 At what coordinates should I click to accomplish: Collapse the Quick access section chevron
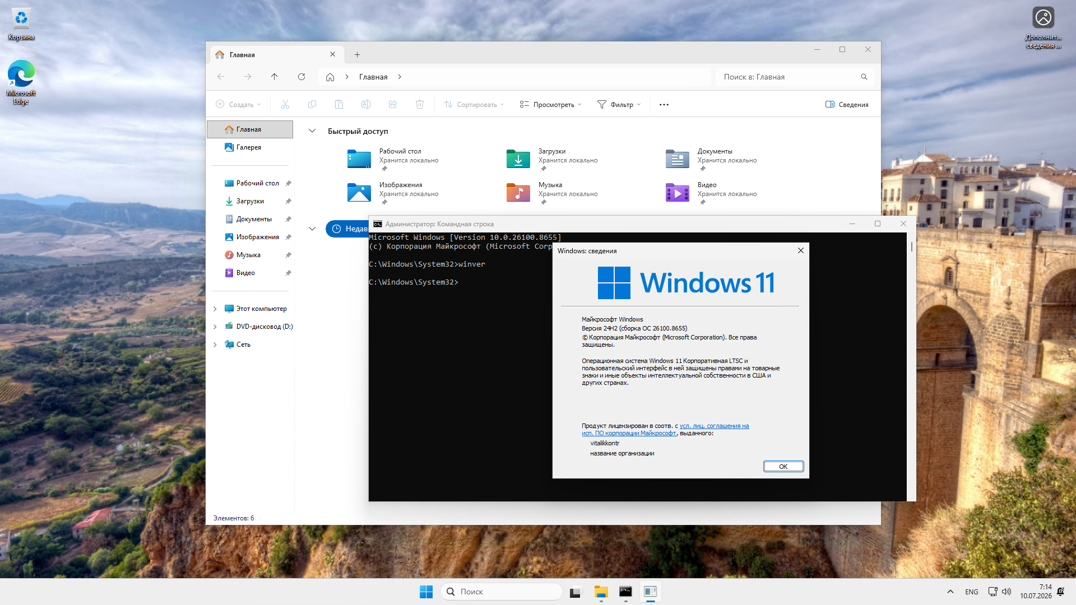point(312,131)
